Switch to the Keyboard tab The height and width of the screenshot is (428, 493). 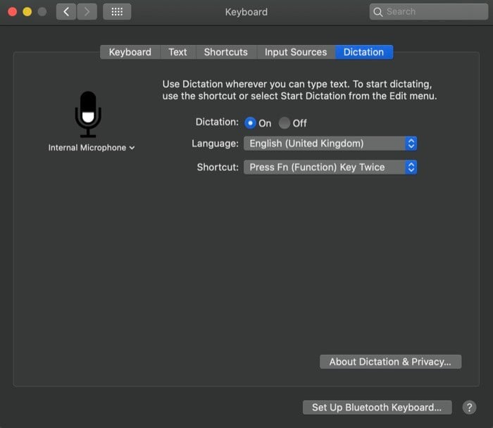click(130, 52)
